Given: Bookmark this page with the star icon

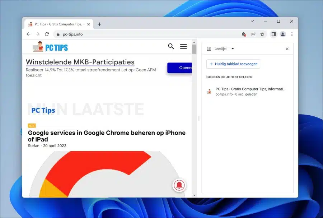Looking at the screenshot, I should tap(262, 34).
